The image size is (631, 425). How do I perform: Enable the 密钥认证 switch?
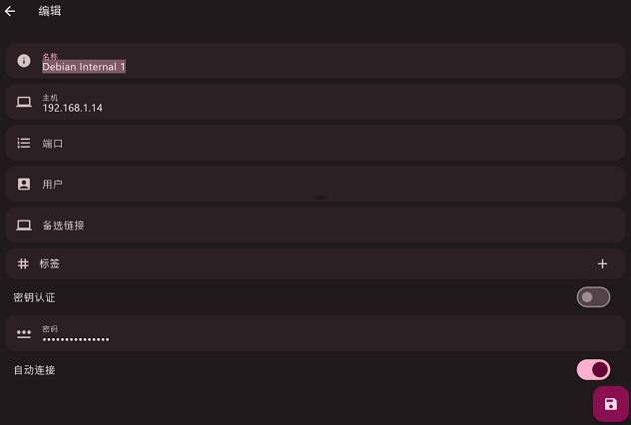pyautogui.click(x=593, y=296)
